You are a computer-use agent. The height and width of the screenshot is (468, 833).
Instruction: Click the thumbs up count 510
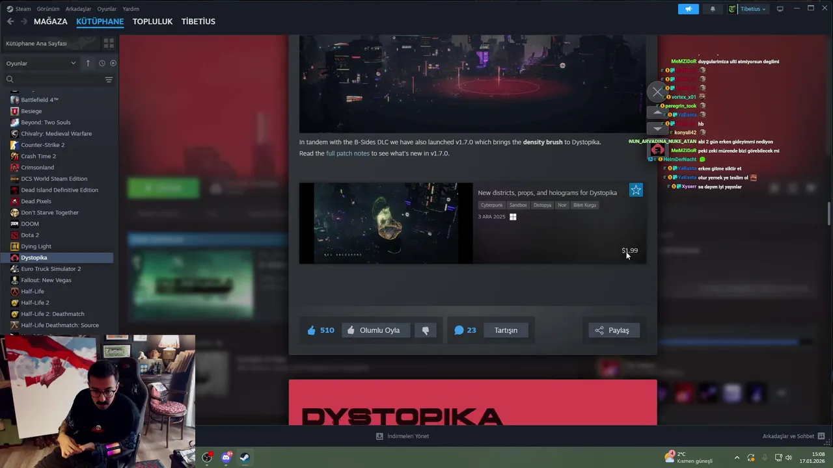[321, 330]
